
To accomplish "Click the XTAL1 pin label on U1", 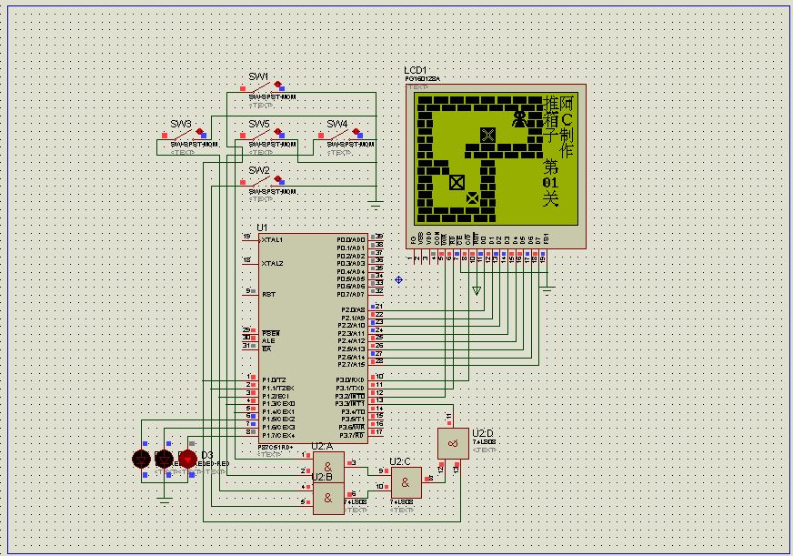I will click(x=272, y=240).
